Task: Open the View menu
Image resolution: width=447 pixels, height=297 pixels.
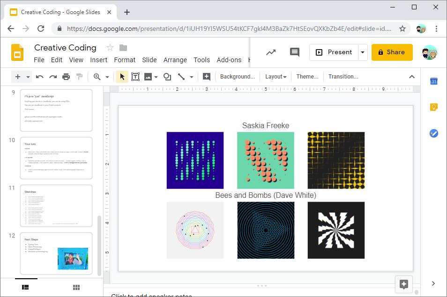Action: pos(76,60)
